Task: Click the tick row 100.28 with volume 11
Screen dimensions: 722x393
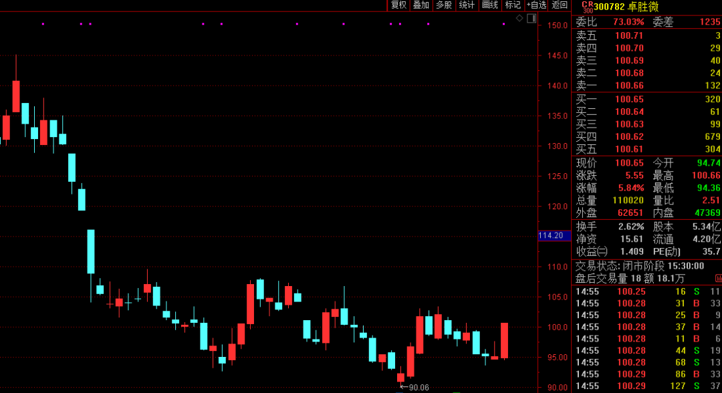Action: point(648,339)
